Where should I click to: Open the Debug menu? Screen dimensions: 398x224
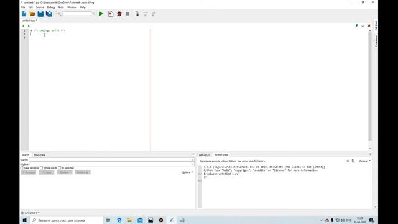point(51,7)
